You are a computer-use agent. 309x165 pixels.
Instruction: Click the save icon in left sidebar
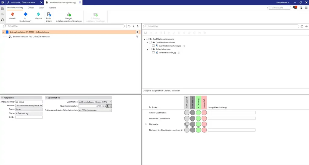coord(2,9)
